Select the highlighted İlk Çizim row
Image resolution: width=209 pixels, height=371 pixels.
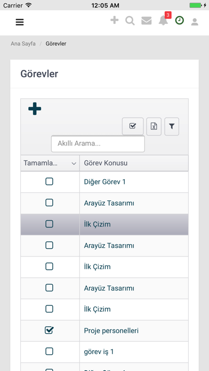coord(104,224)
